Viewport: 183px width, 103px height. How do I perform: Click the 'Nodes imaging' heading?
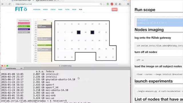click(x=149, y=30)
